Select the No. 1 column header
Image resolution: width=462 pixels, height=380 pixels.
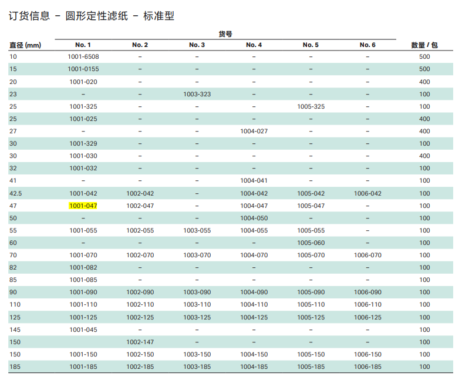[x=83, y=45]
